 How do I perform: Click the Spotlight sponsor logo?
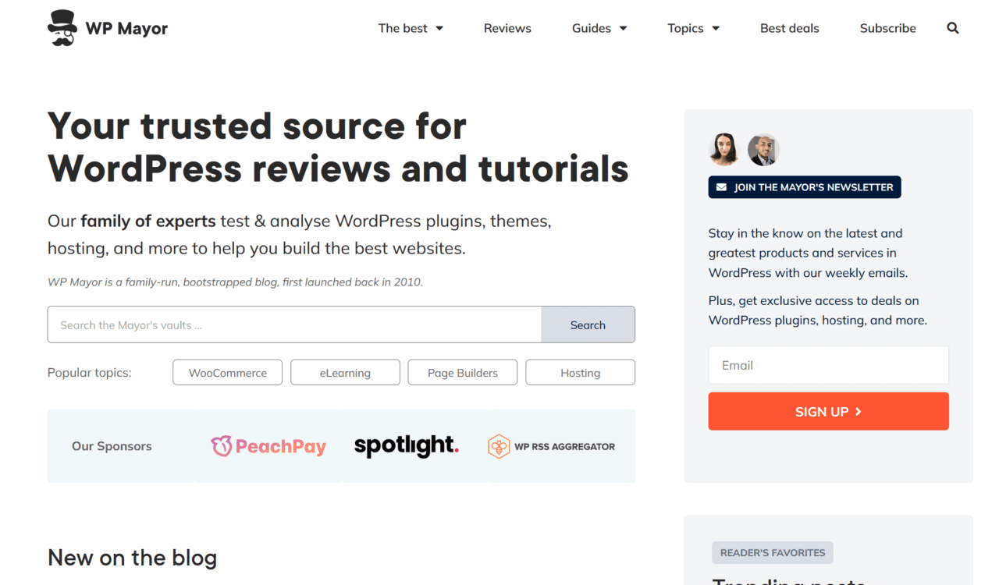point(406,446)
